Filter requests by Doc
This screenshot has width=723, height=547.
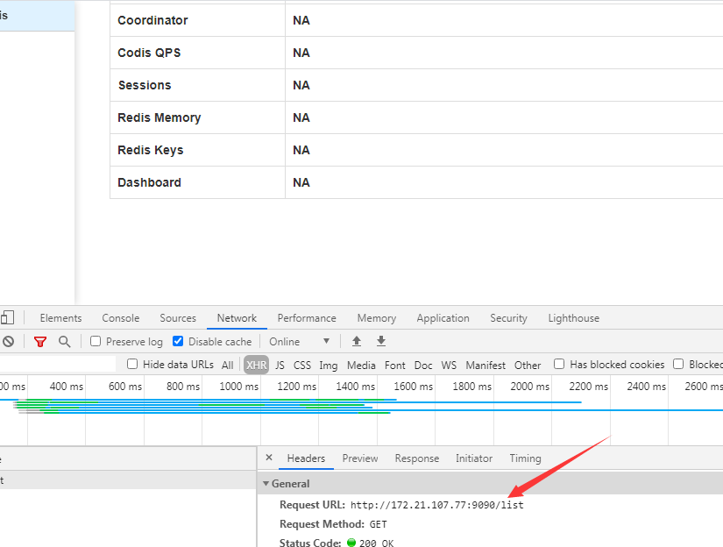[423, 366]
